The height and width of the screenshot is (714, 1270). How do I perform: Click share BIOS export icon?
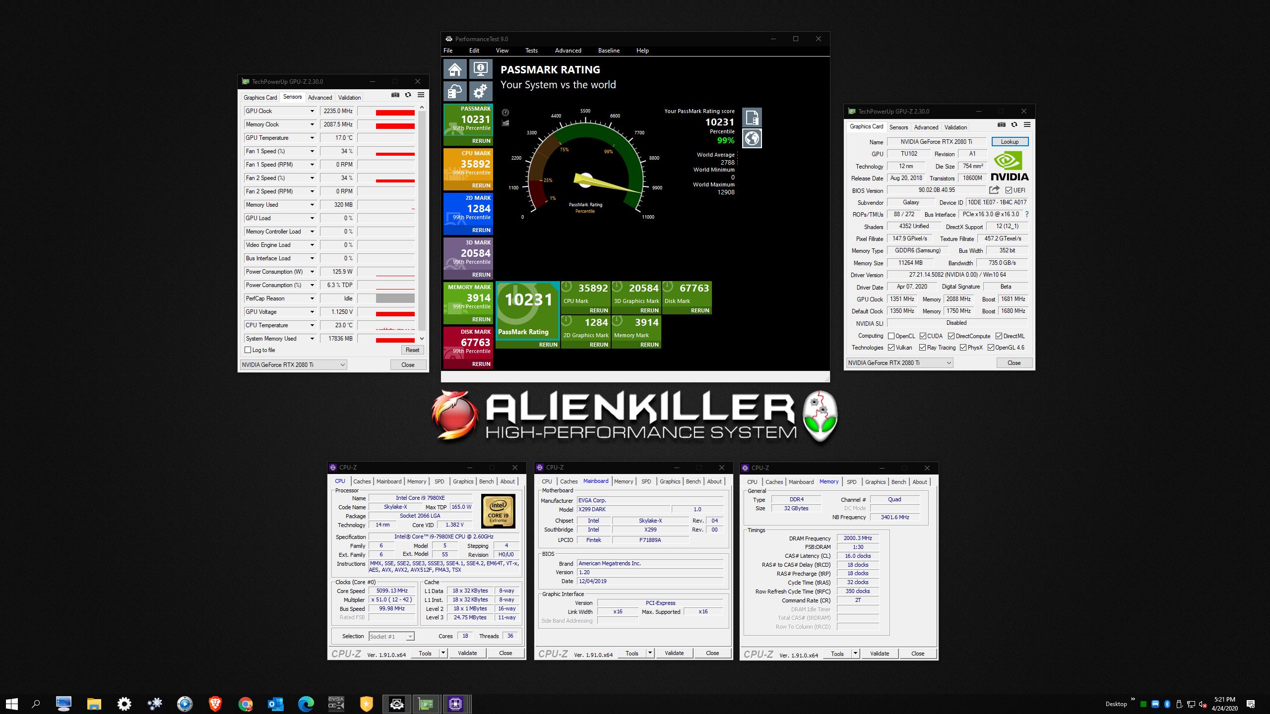[x=994, y=190]
